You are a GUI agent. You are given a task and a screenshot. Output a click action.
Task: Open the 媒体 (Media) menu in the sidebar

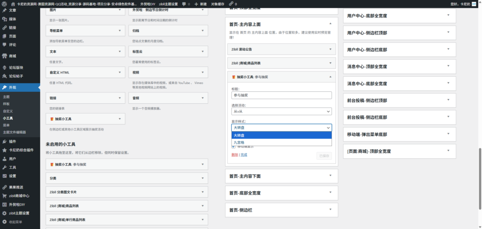12,19
